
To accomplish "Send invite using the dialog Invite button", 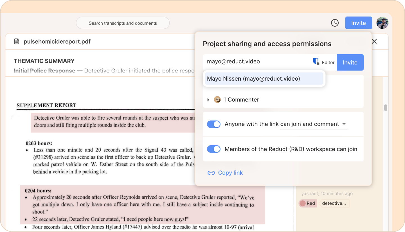I will [x=350, y=62].
